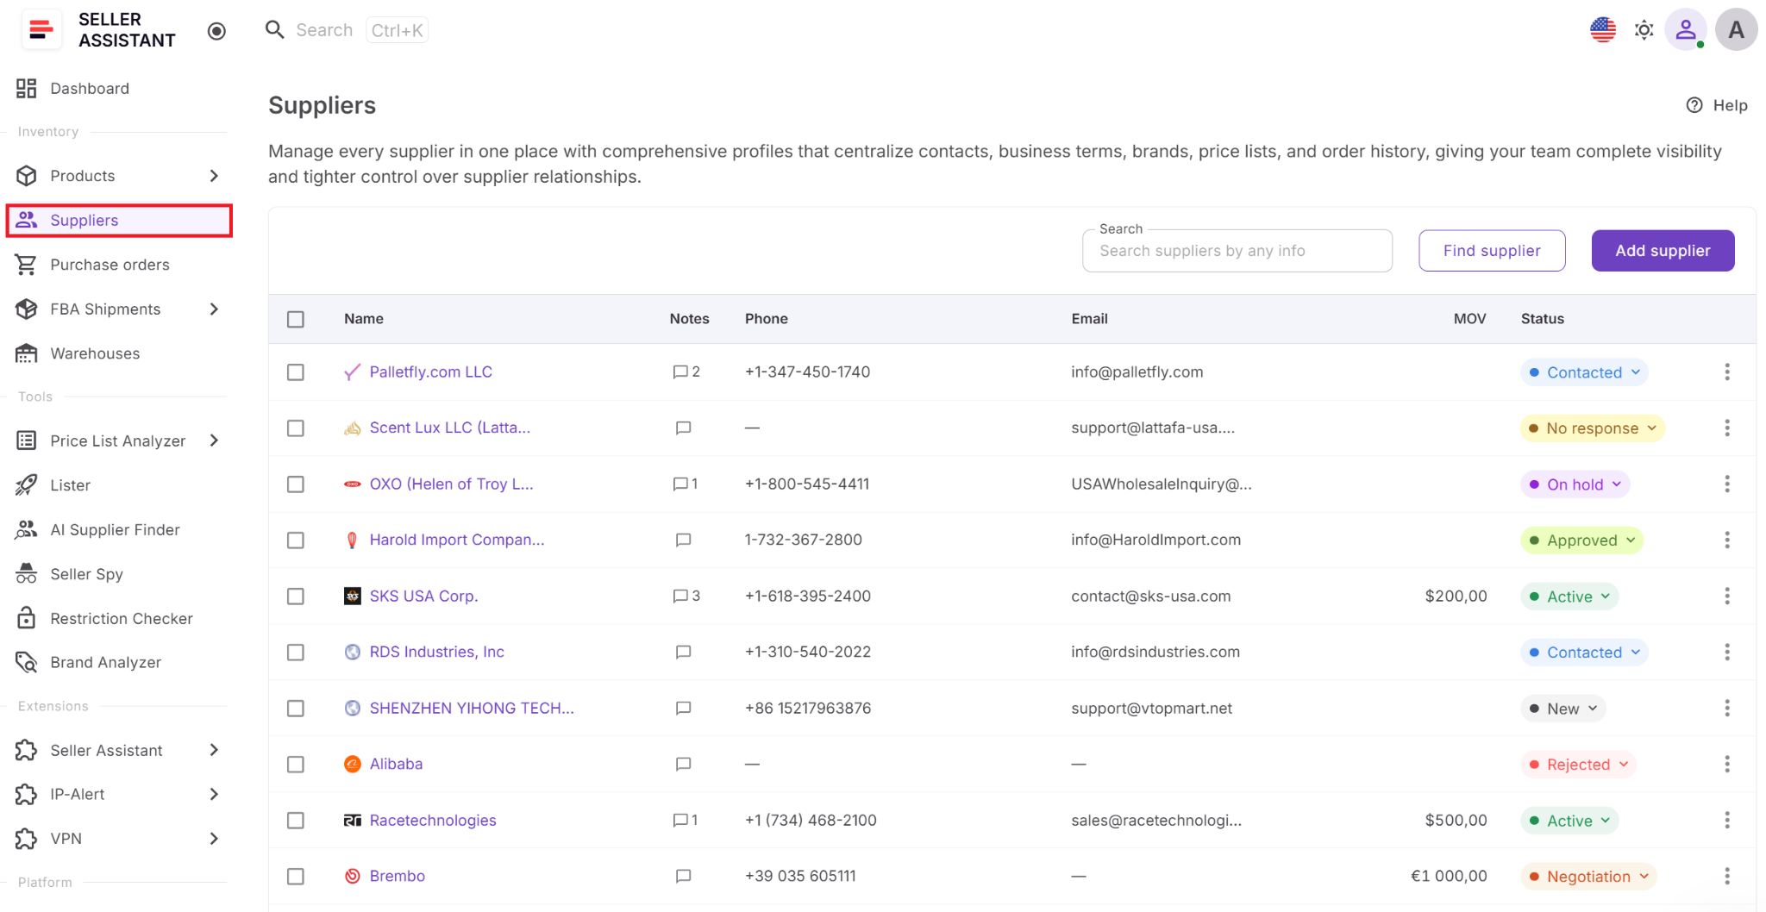Open the account avatar labeled A

pyautogui.click(x=1736, y=30)
